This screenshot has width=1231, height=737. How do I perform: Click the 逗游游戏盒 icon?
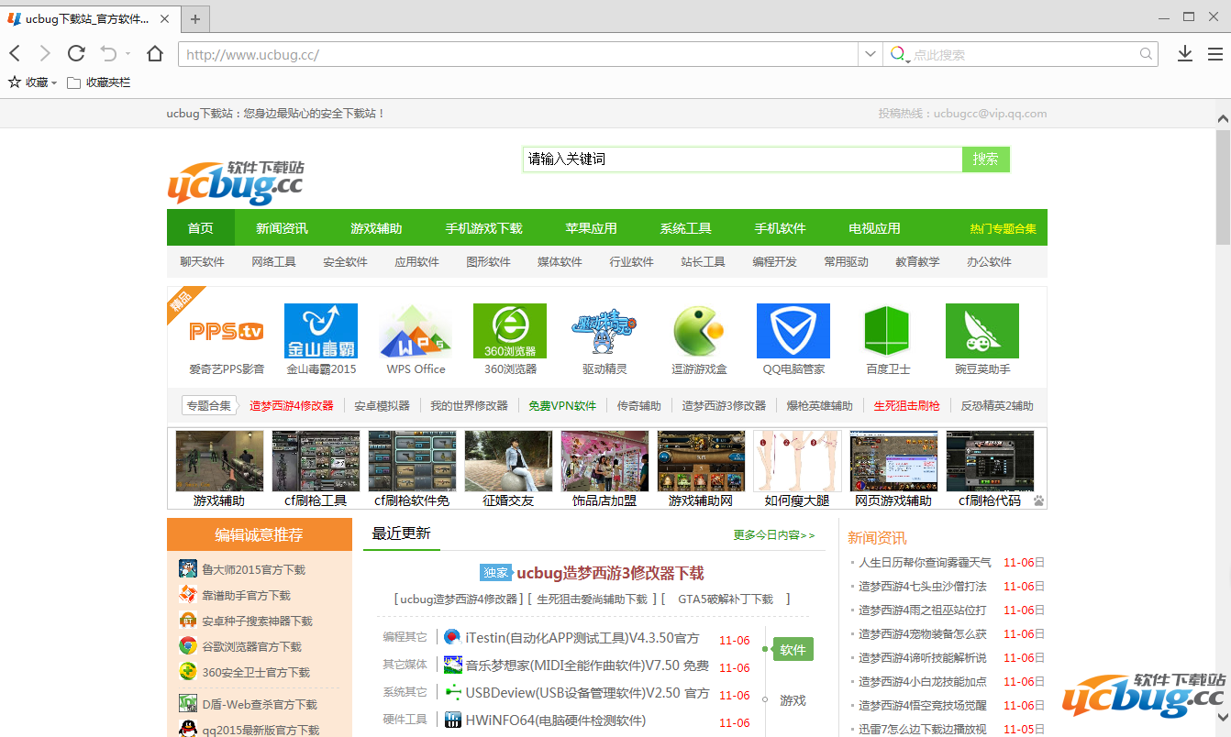(698, 330)
